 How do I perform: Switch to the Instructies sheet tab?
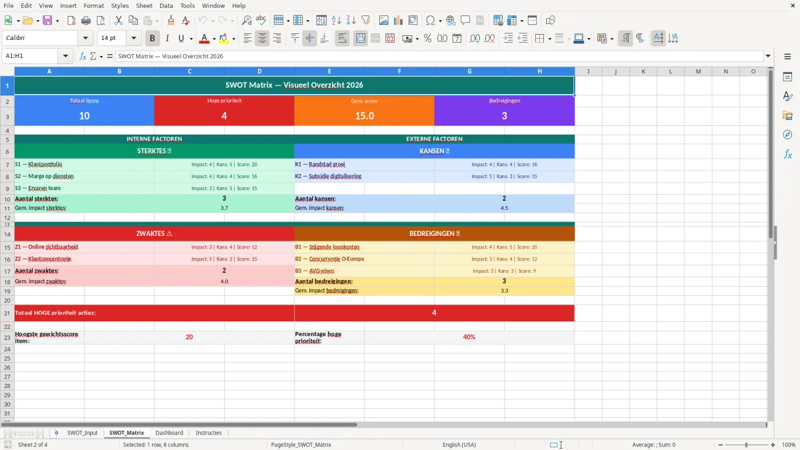tap(209, 433)
